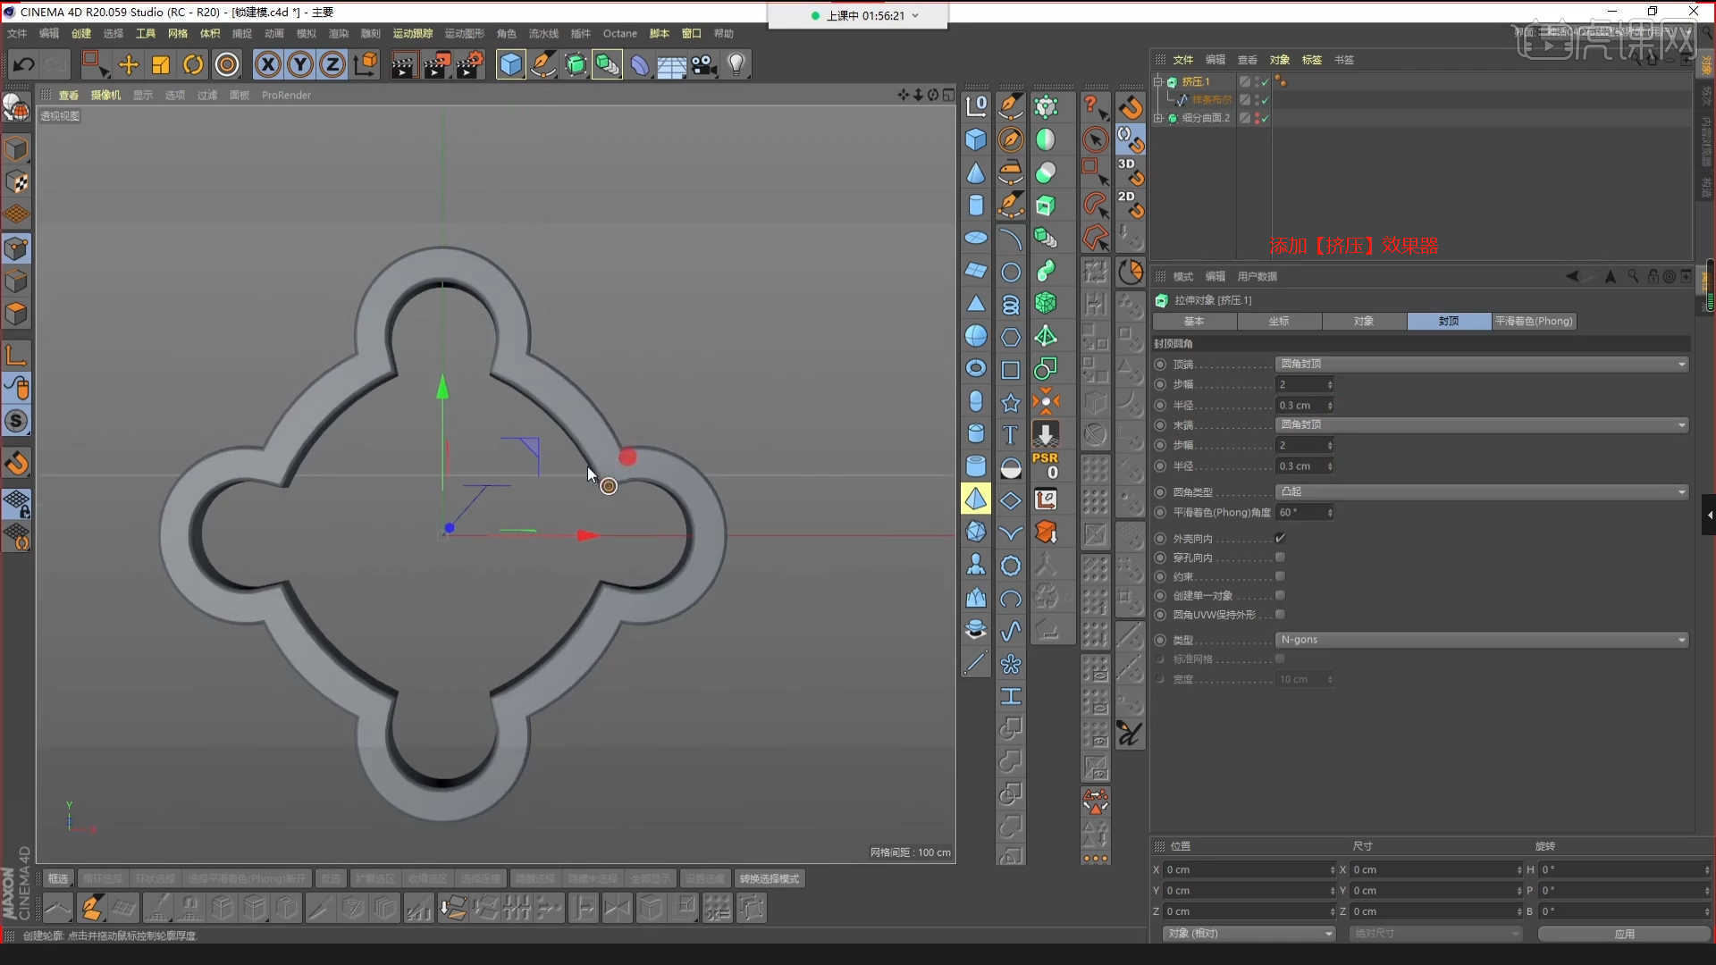Screen dimensions: 1716x965
Task: Open the 渲染 menu
Action: [x=338, y=33]
